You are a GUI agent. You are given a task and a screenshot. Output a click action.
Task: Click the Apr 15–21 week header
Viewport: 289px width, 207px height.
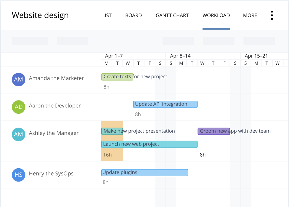pyautogui.click(x=256, y=56)
